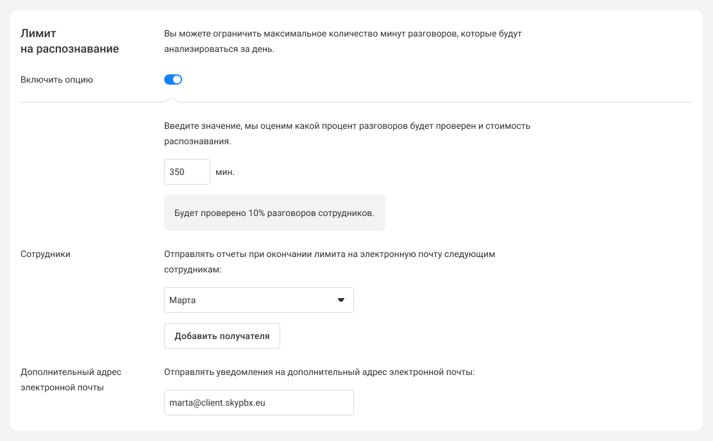Click the "Сотрудники" section label

(46, 254)
